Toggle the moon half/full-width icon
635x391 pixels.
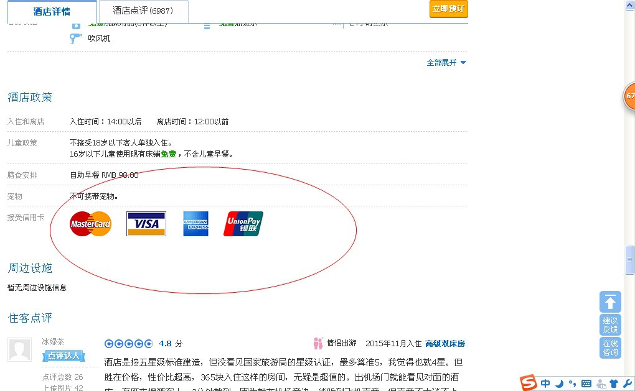click(x=559, y=384)
